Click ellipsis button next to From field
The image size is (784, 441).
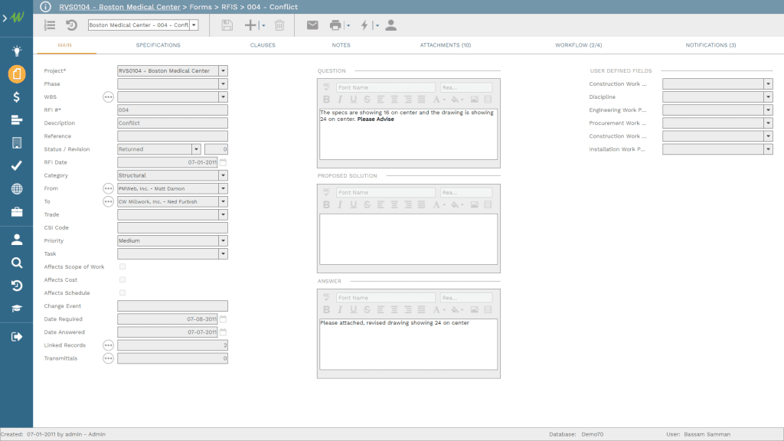tap(108, 188)
